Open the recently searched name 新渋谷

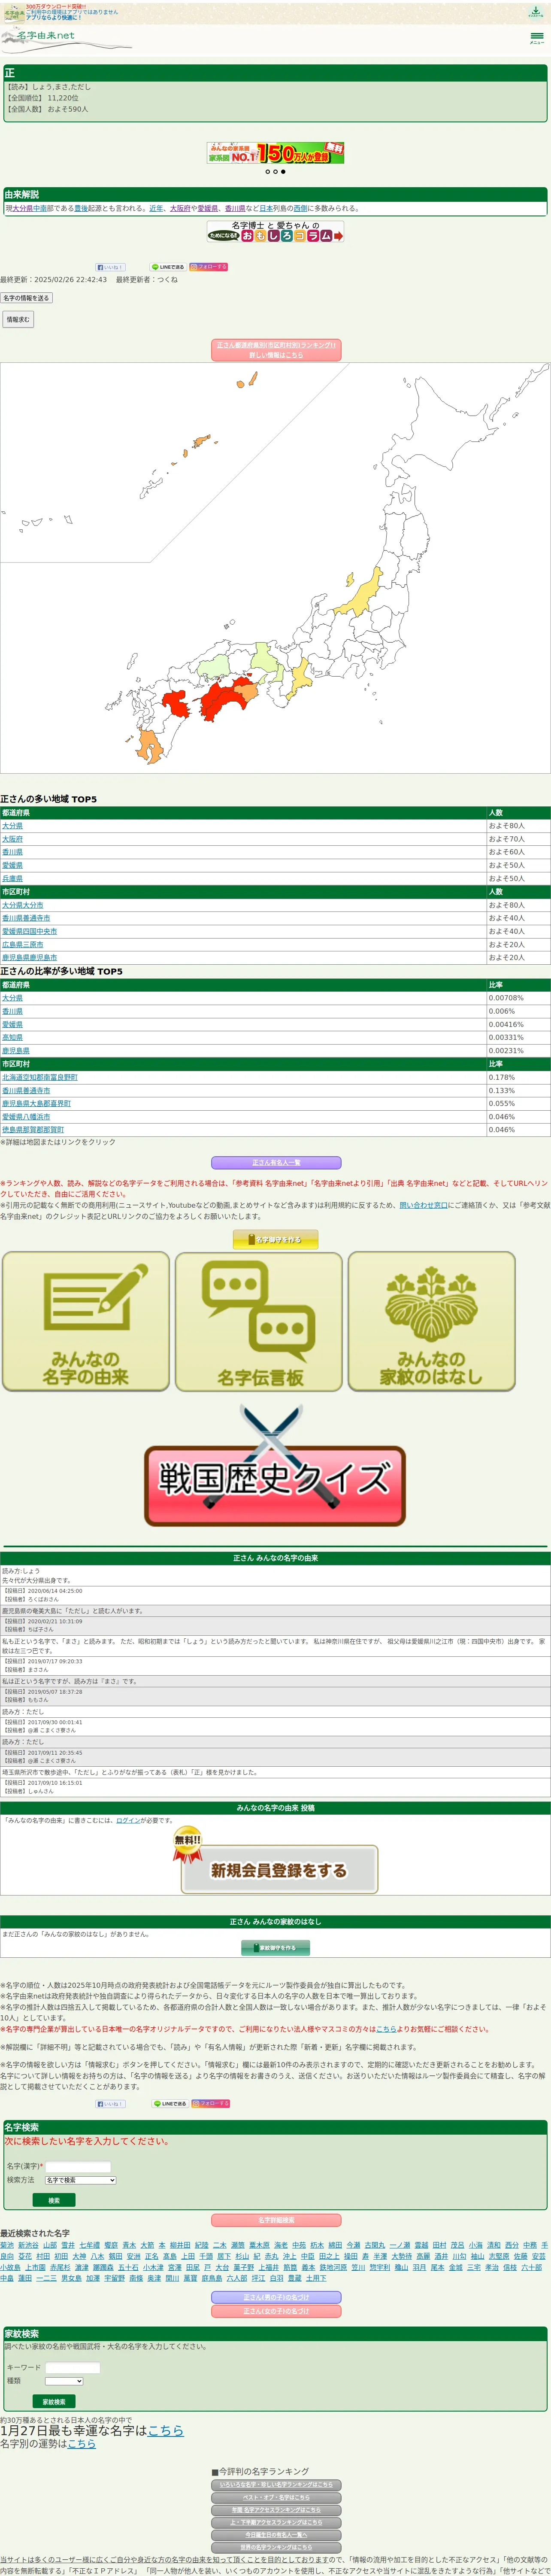[28, 2245]
